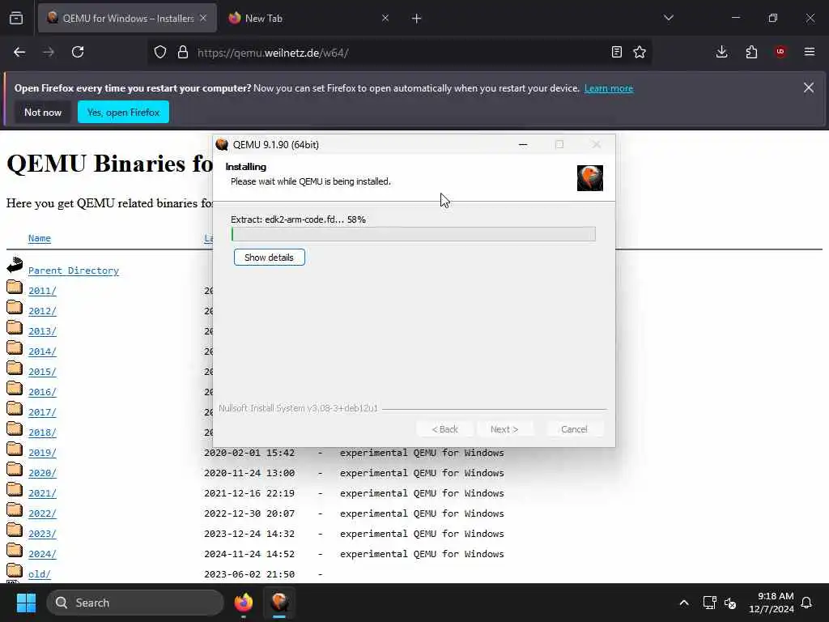829x622 pixels.
Task: Open the 2020/ folder link
Action: tap(42, 473)
